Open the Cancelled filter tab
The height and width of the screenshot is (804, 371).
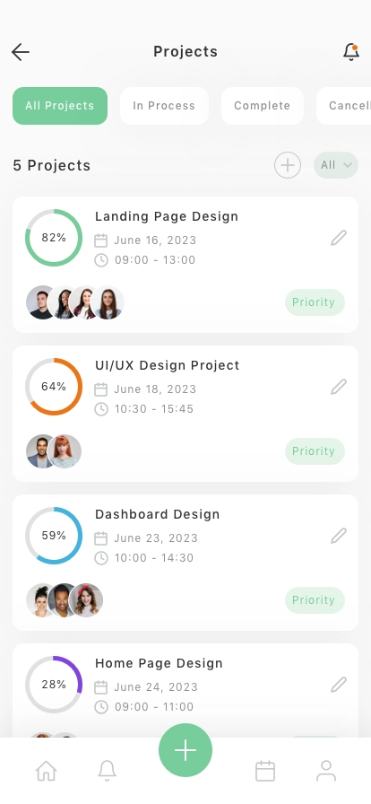click(x=344, y=106)
